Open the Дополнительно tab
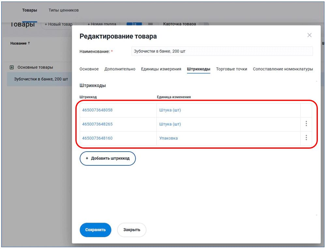 [120, 69]
